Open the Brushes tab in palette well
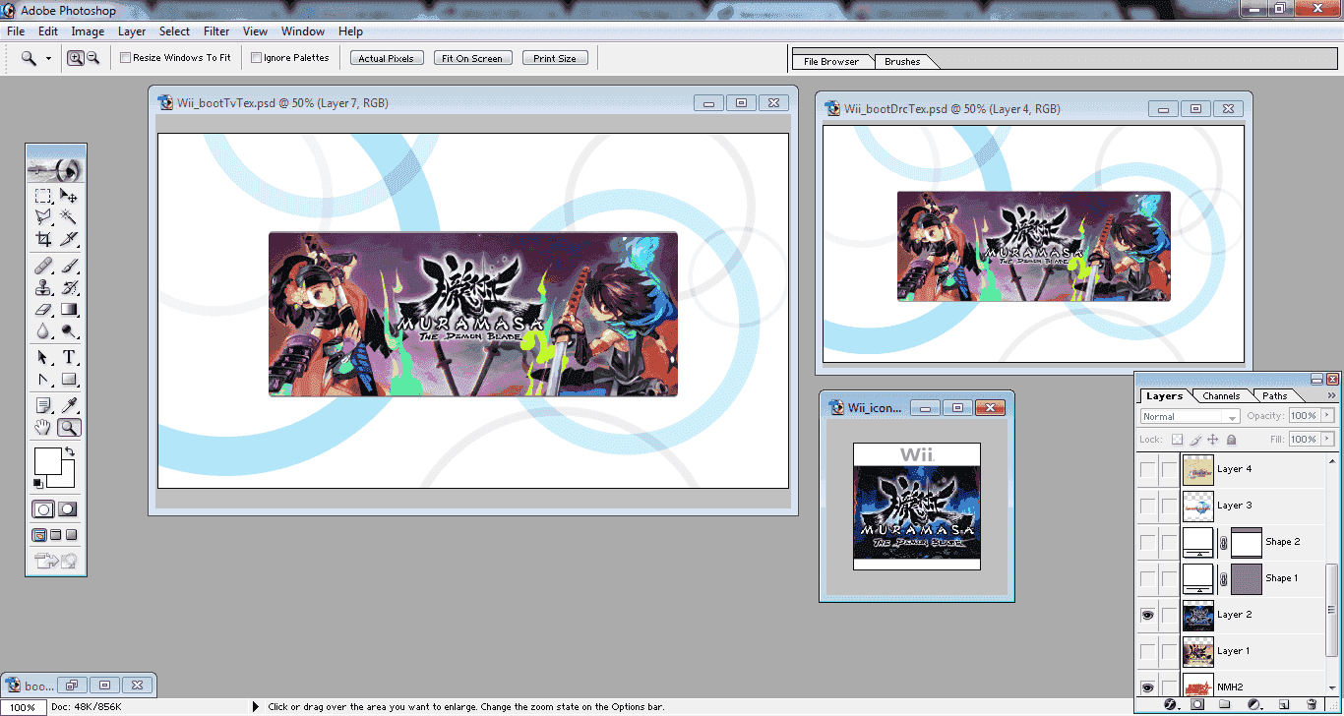This screenshot has height=716, width=1344. tap(902, 61)
